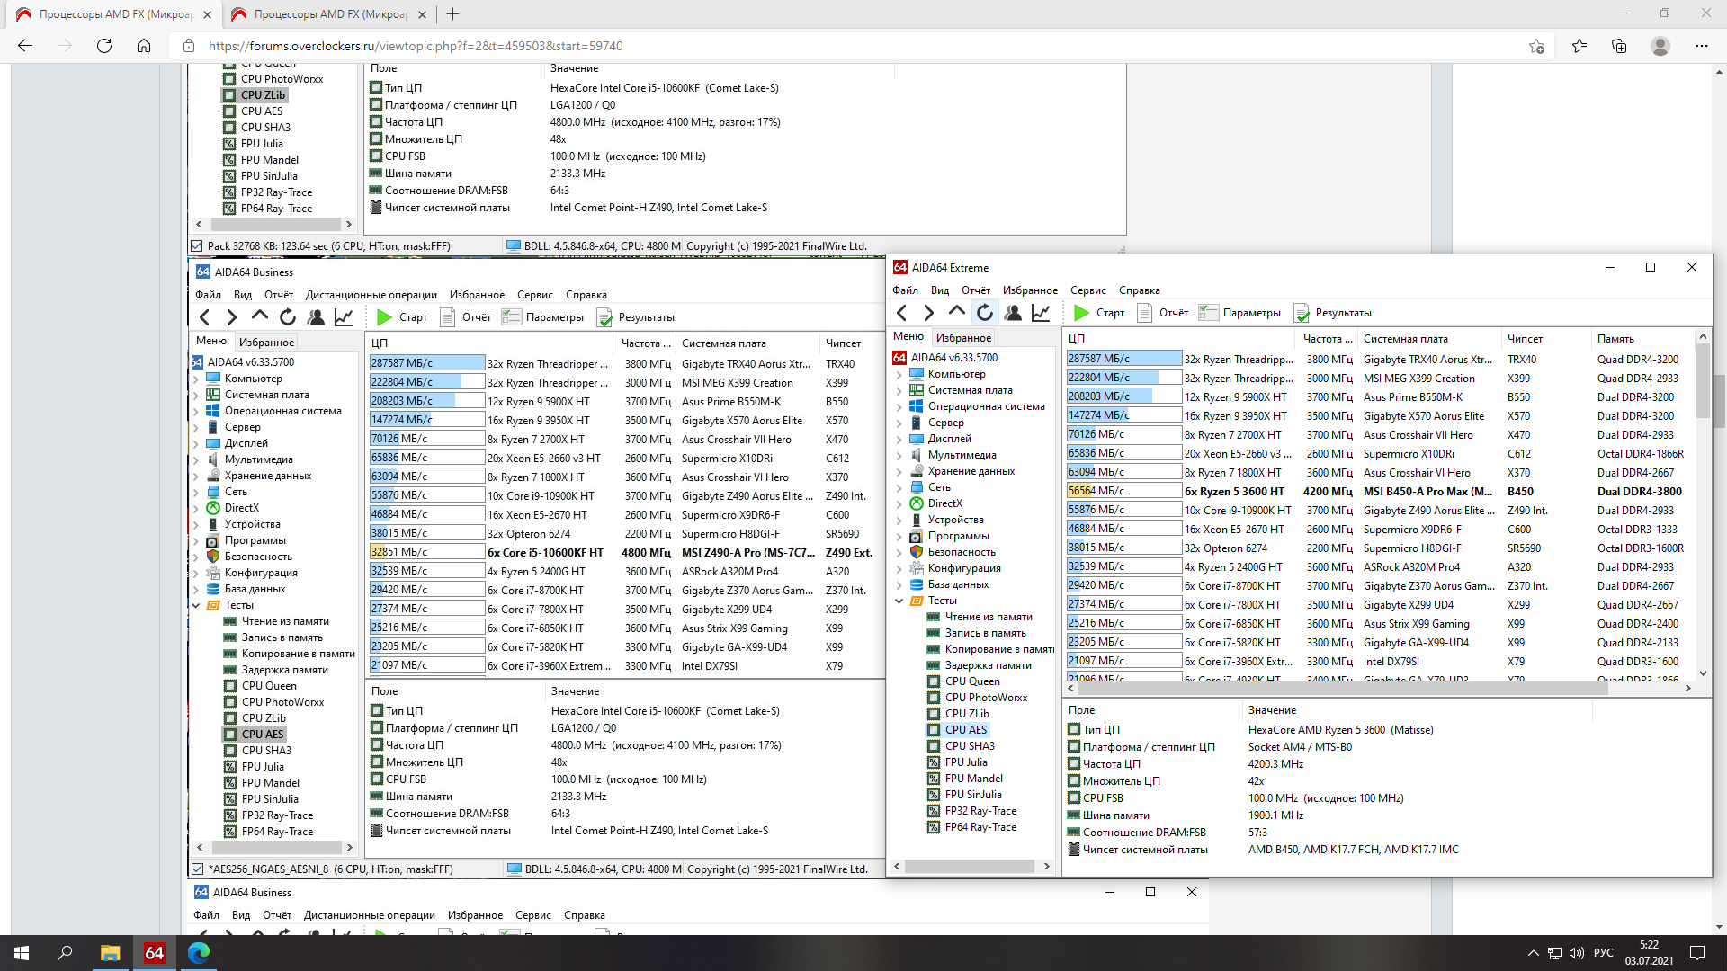The width and height of the screenshot is (1727, 971).
Task: Open the Сервис menu in AIDA64 Extreme
Action: tap(1087, 290)
